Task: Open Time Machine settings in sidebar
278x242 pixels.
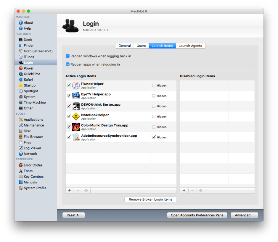Action: [34, 102]
